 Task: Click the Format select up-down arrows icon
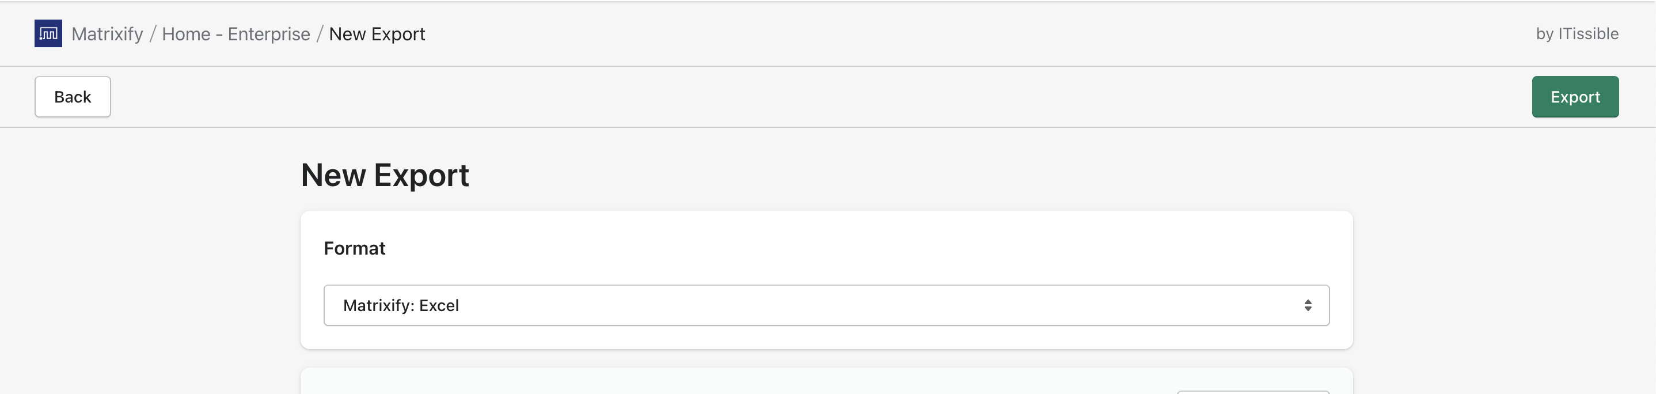pos(1308,305)
